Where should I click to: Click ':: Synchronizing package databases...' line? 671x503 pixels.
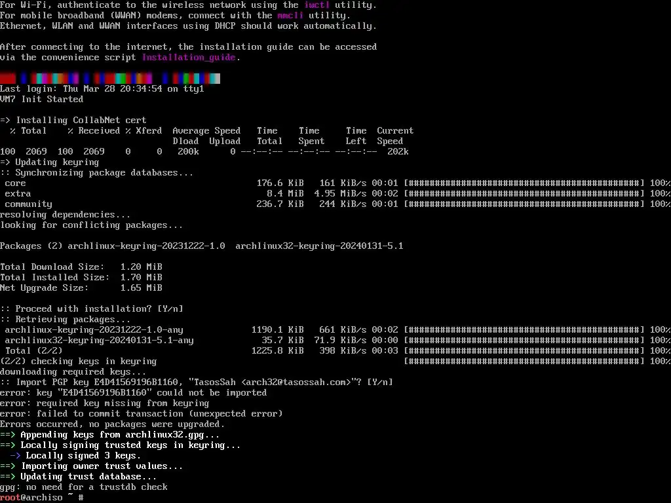97,173
